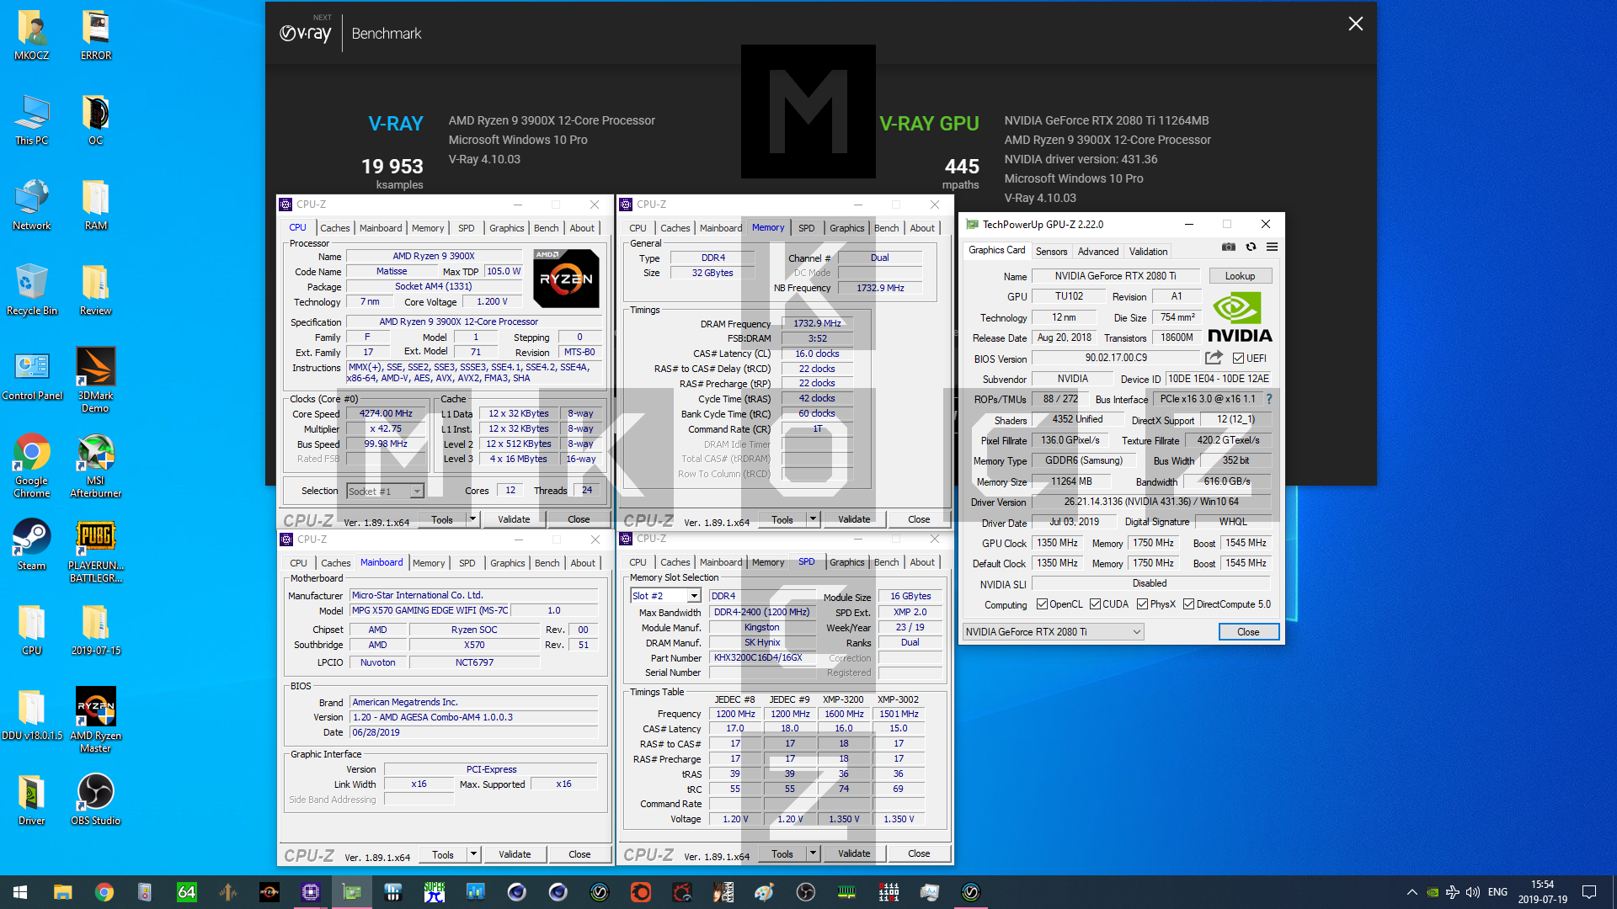
Task: Show hidden system tray icons
Action: (1412, 892)
